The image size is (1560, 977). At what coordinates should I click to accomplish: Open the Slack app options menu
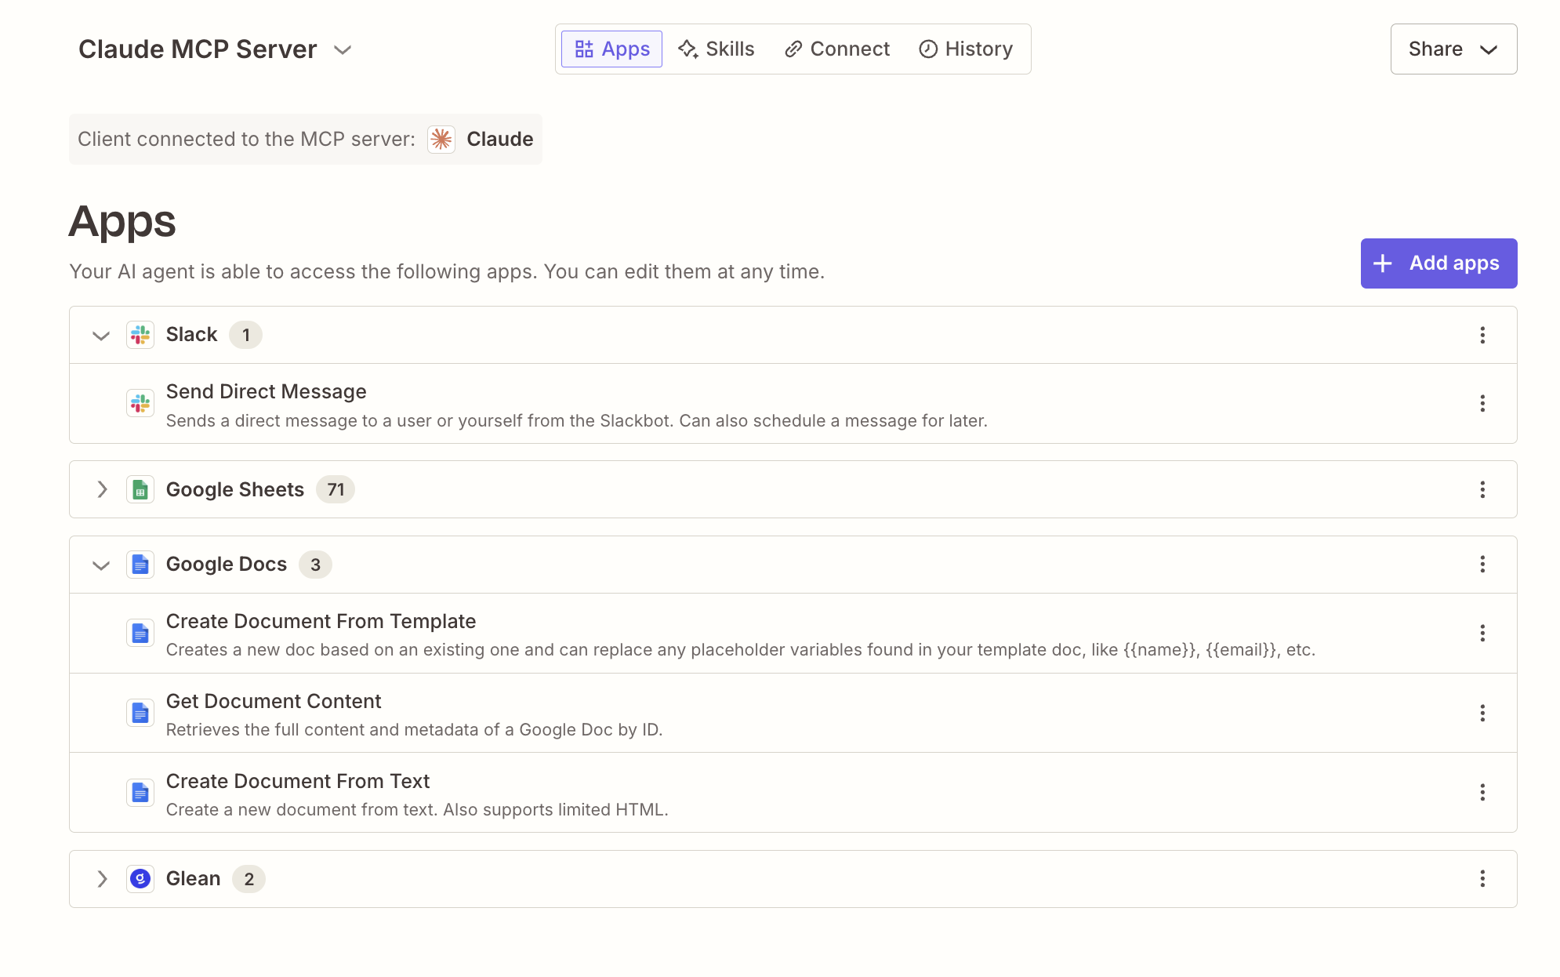click(x=1482, y=335)
